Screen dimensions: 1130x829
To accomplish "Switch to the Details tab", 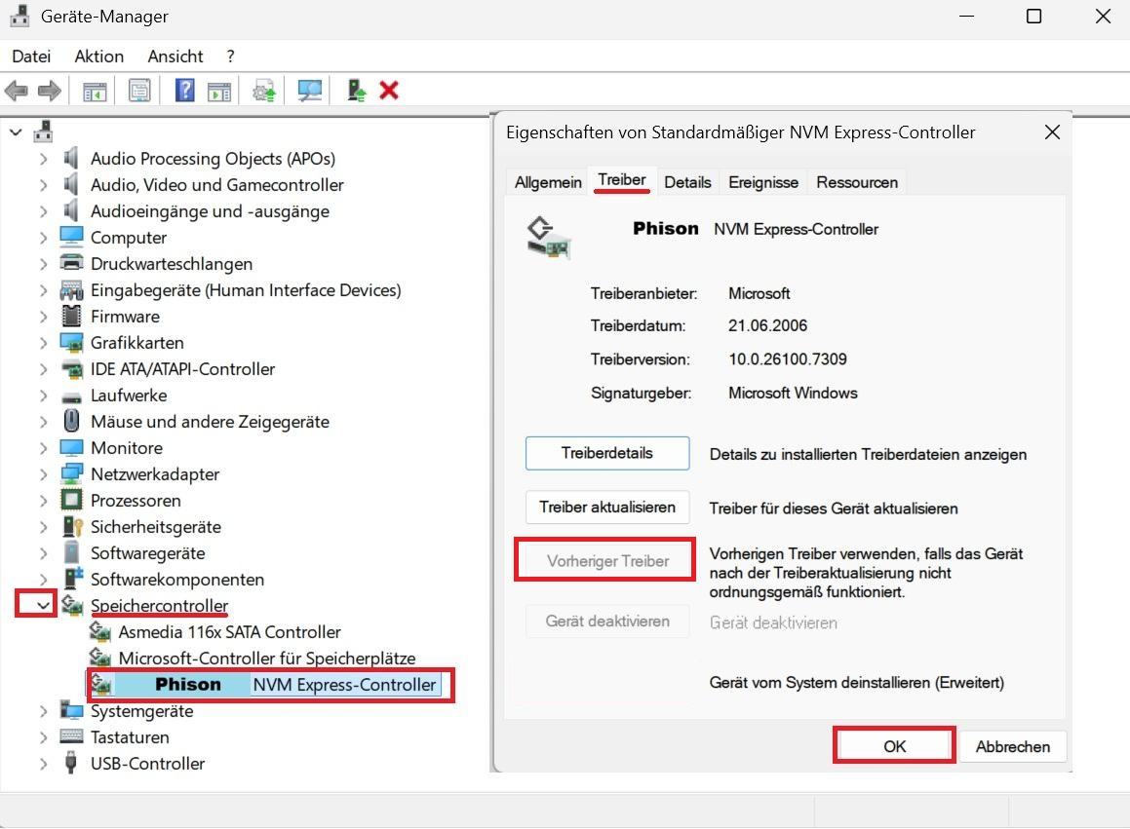I will (x=687, y=182).
